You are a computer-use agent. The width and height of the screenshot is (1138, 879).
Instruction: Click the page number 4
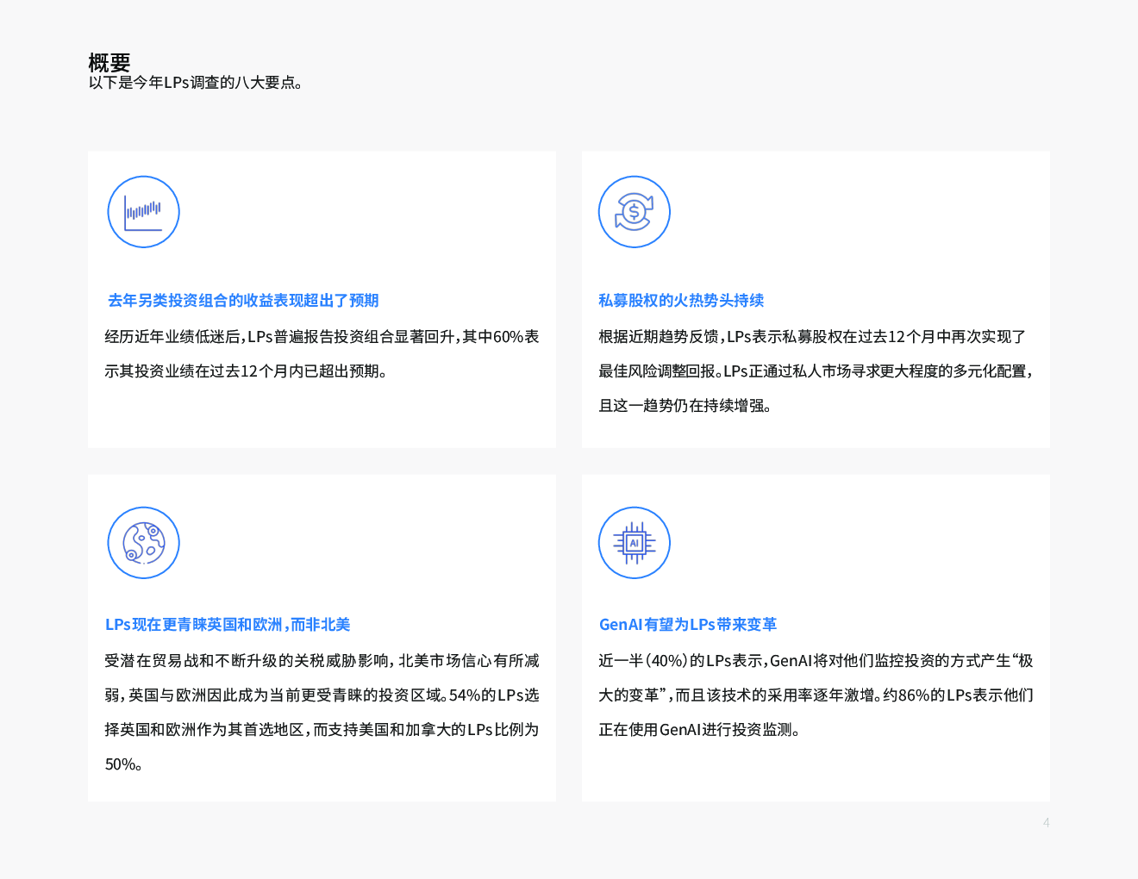tap(1046, 822)
